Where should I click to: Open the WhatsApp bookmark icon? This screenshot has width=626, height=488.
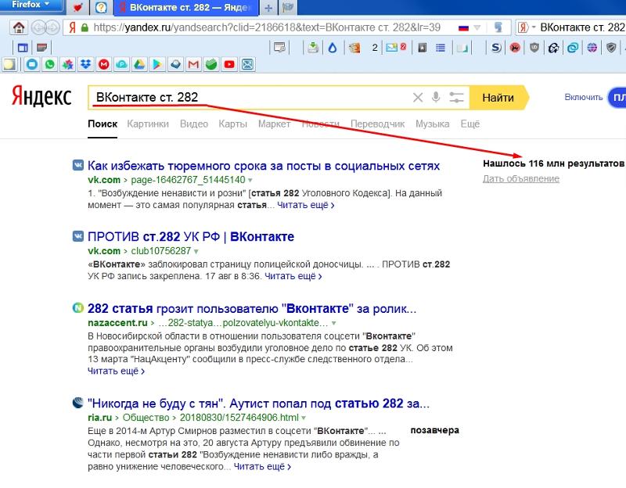[50, 64]
